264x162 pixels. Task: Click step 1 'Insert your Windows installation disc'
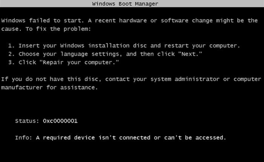pyautogui.click(x=124, y=46)
